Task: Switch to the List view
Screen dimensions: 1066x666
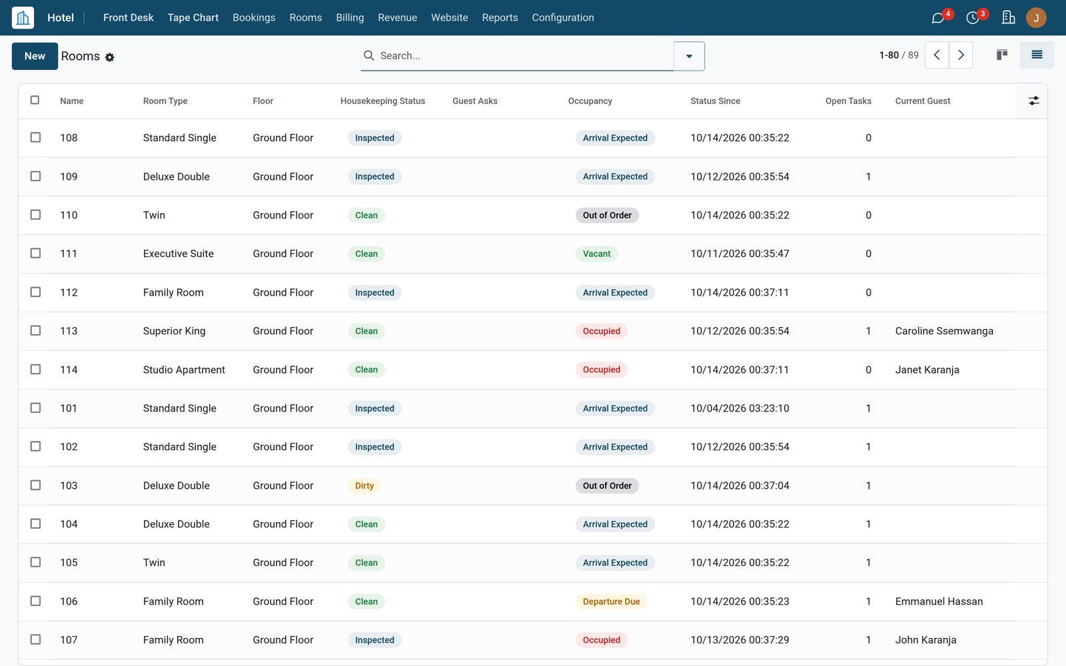Action: [1037, 55]
